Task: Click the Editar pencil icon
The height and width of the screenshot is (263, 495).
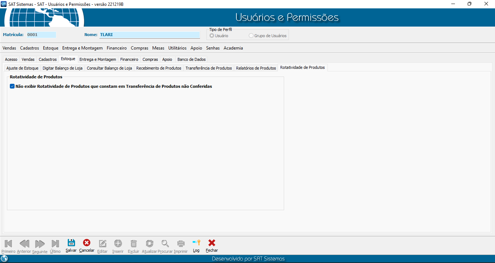Action: click(103, 243)
